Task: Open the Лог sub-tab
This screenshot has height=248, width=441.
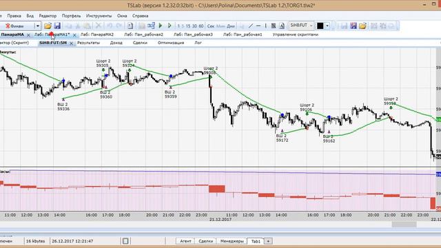Action: (x=198, y=43)
